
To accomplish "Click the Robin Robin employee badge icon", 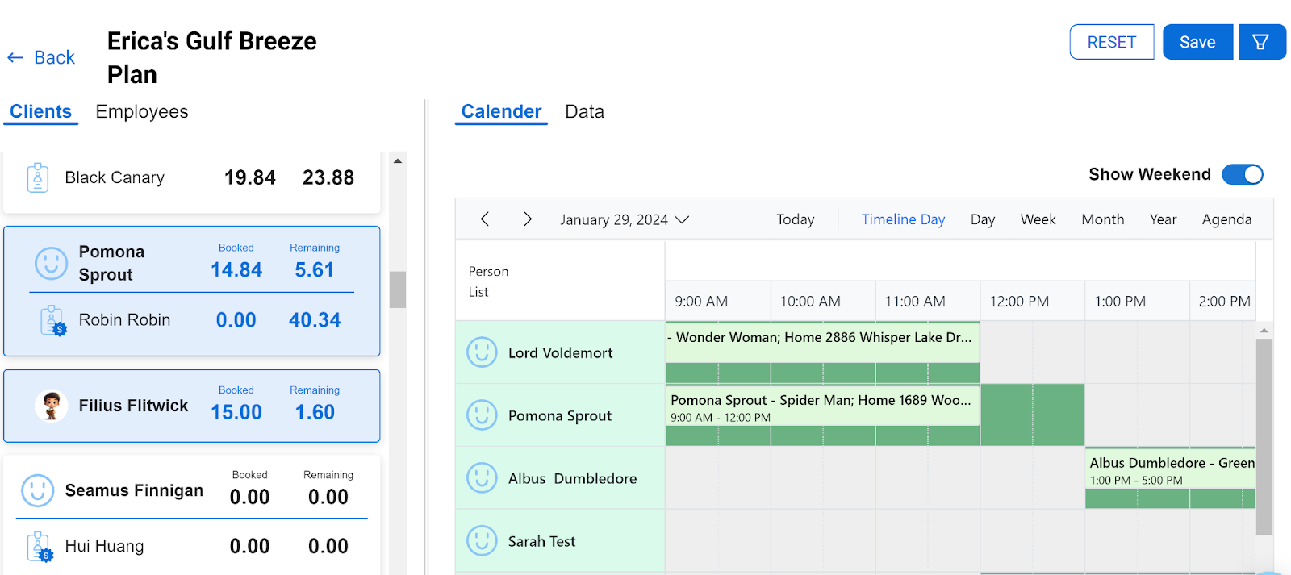I will pos(53,320).
